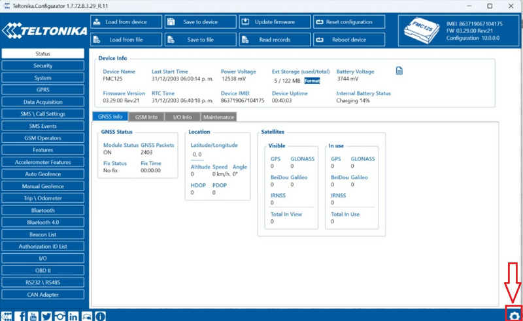Click the Latitude/Longitude value 0, 0
The image size is (523, 321).
click(197, 154)
